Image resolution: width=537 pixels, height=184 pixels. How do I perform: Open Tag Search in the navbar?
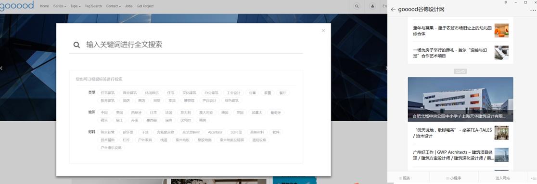click(93, 6)
